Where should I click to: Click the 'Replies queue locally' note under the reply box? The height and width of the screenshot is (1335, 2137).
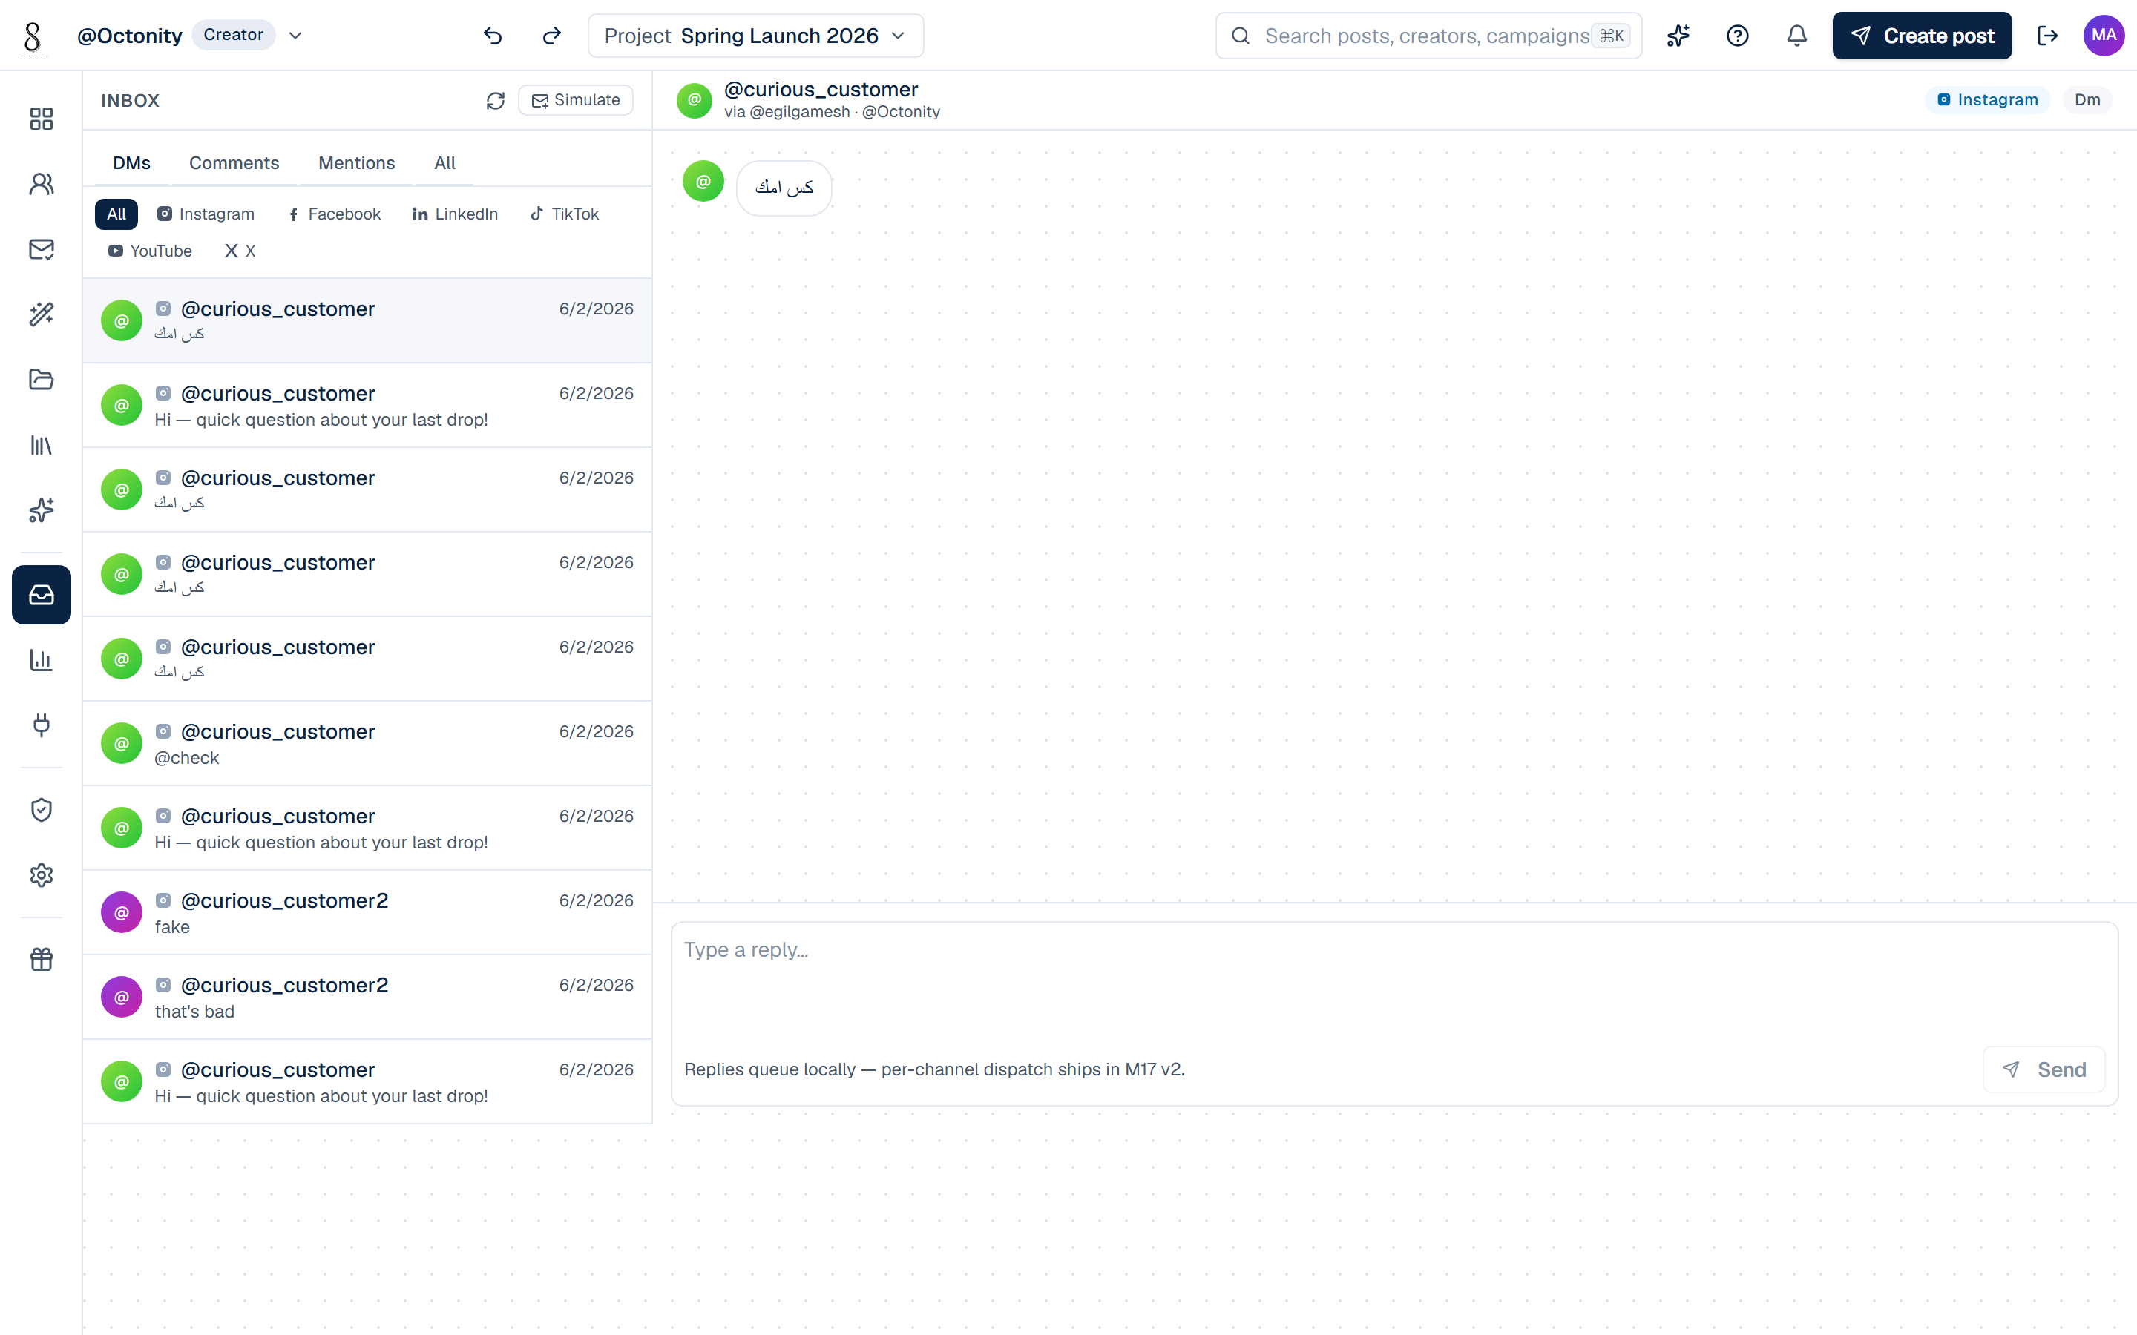click(x=934, y=1069)
